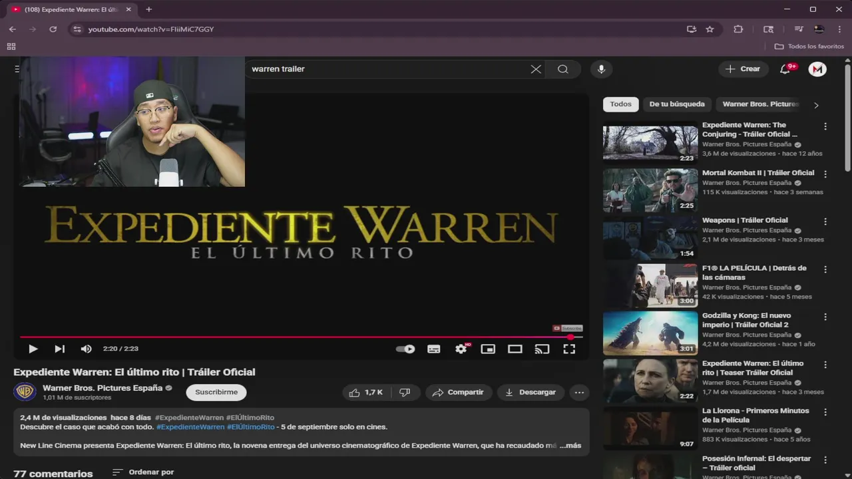This screenshot has width=852, height=479.
Task: Expand description with ...más
Action: pyautogui.click(x=570, y=446)
